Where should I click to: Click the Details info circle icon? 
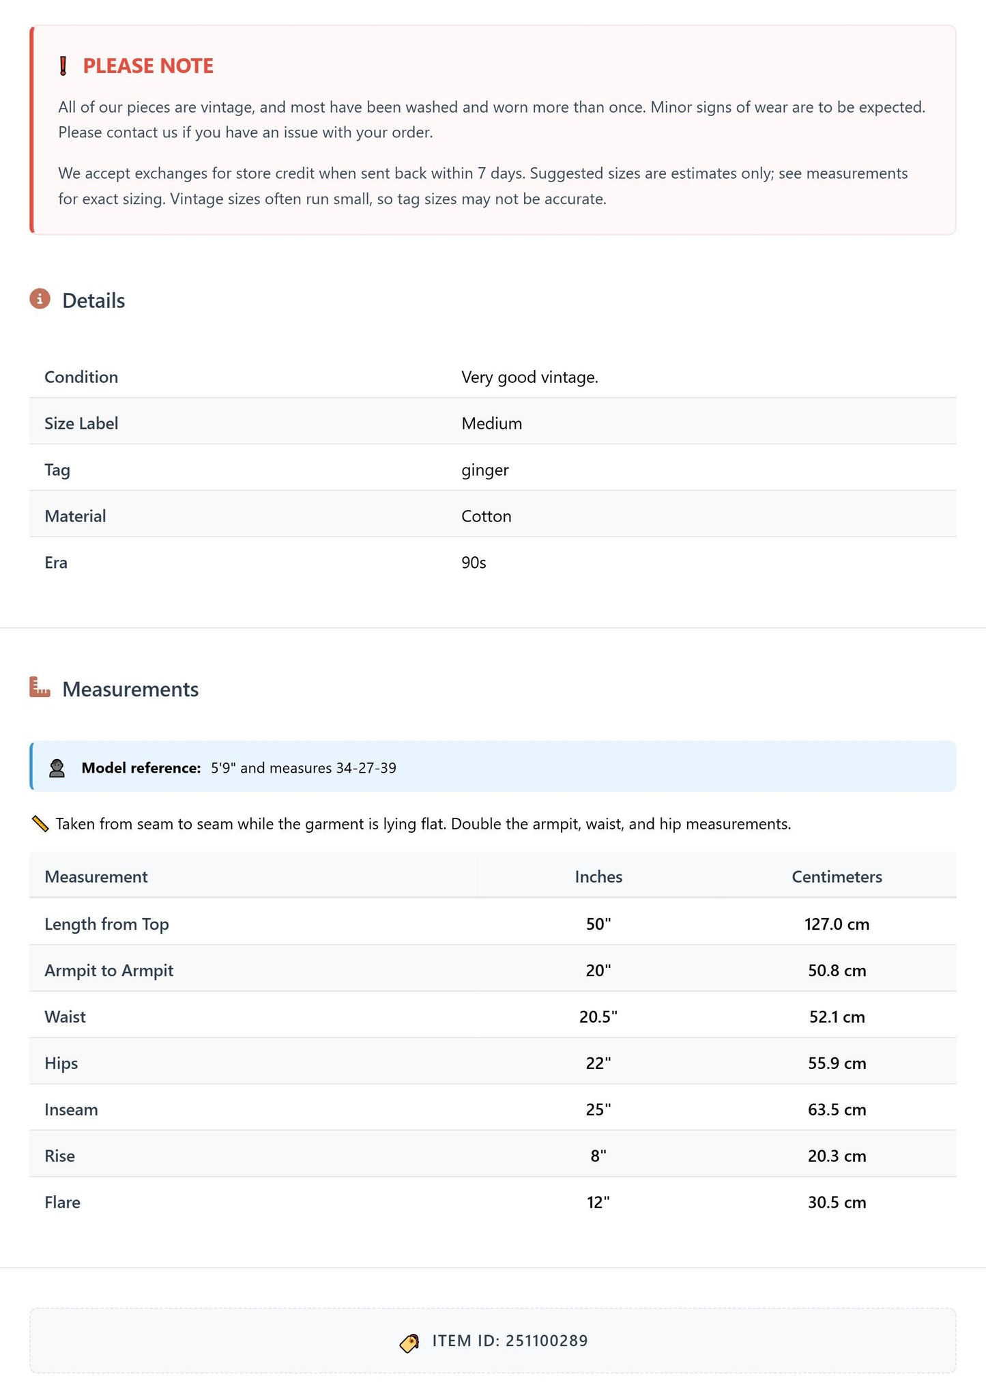pyautogui.click(x=40, y=299)
